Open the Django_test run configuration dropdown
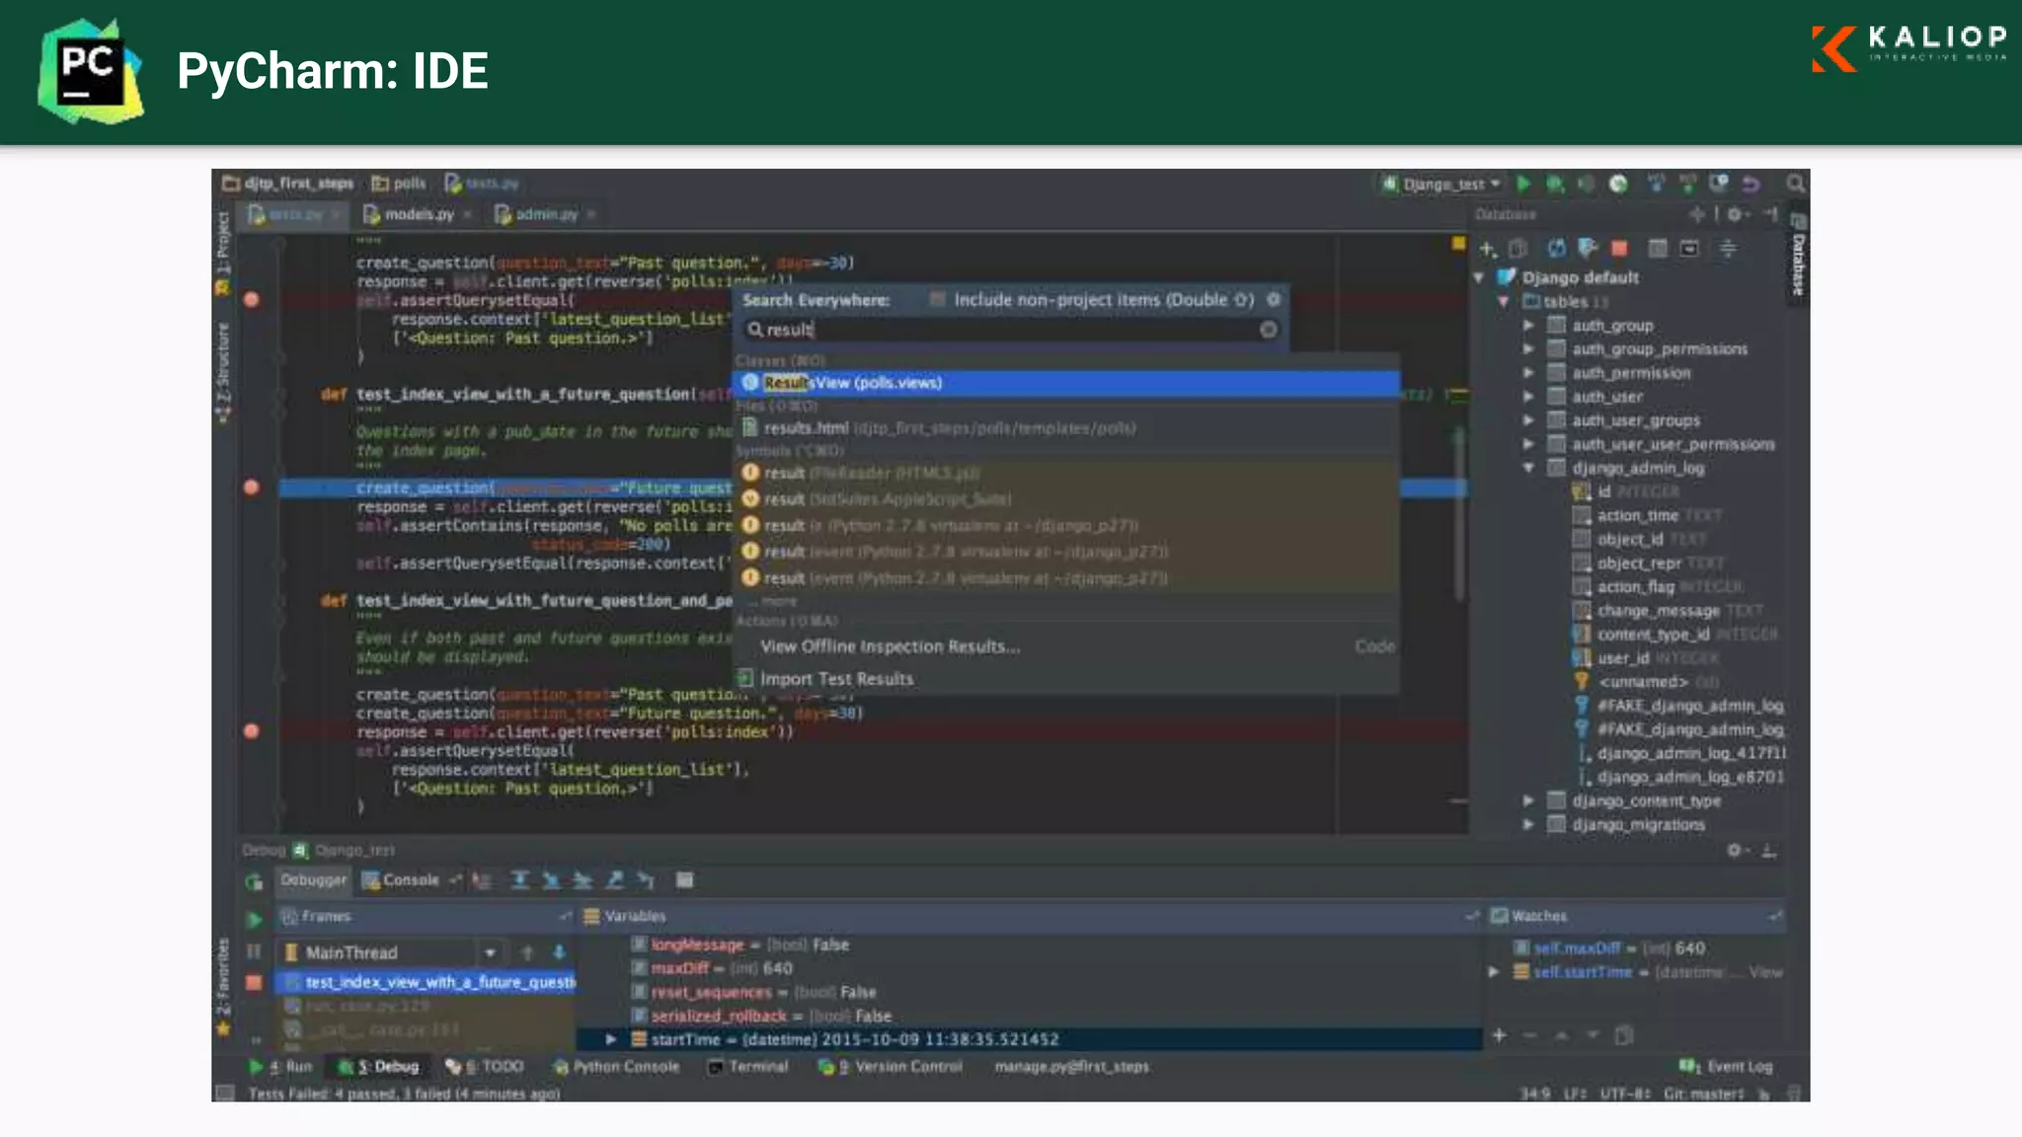The image size is (2022, 1137). pos(1441,184)
